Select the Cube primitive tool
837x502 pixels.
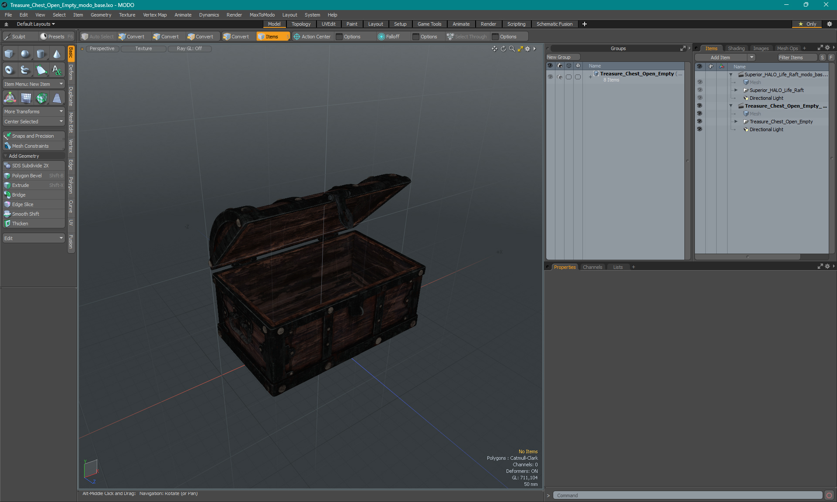[10, 54]
